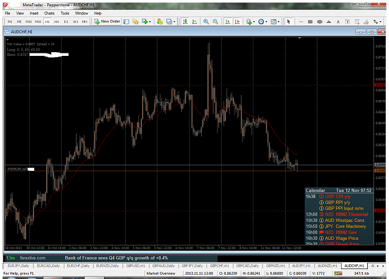Open the File menu
Image resolution: width=389 pixels, height=279 pixels.
tap(7, 13)
